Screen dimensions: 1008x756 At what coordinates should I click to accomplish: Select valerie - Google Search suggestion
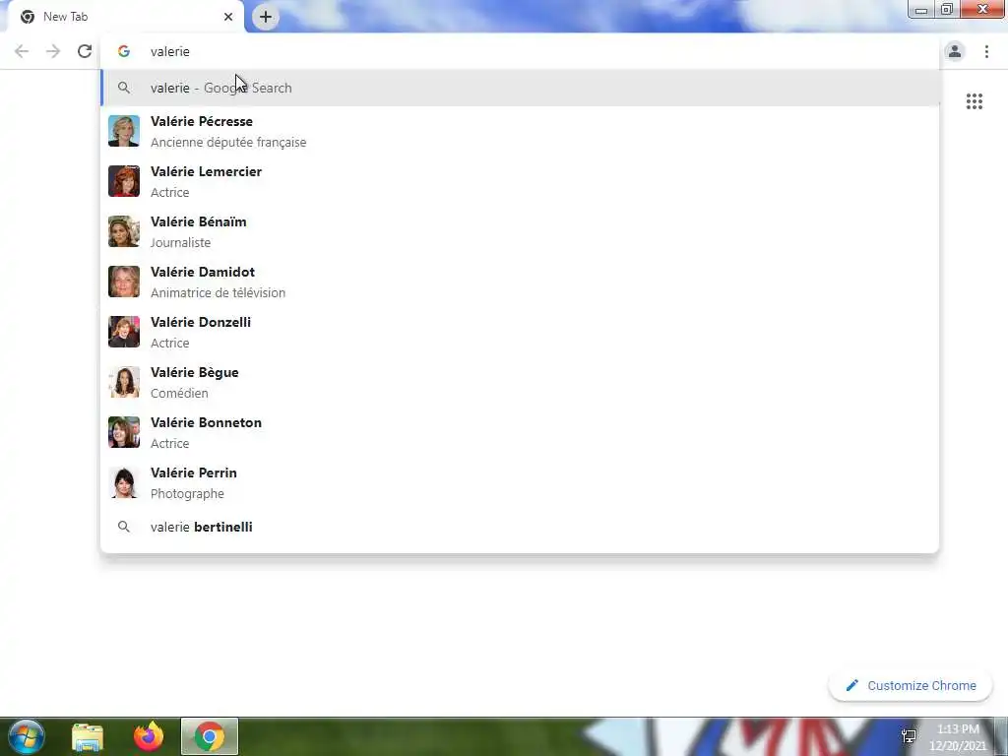tap(521, 88)
